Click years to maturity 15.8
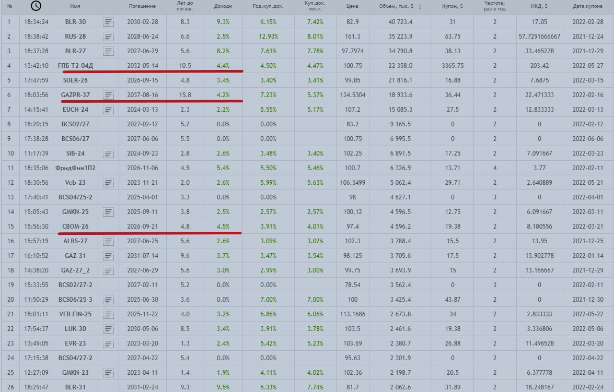Viewport: 614px width, 392px height. (185, 95)
